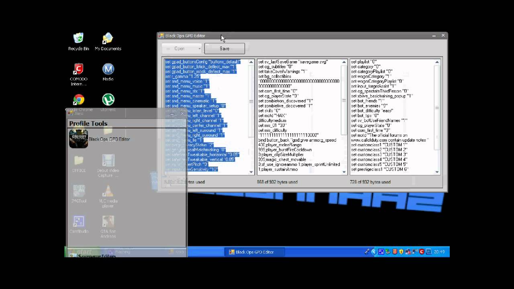
Task: Launch uTorrent from the desktop
Action: (x=108, y=103)
